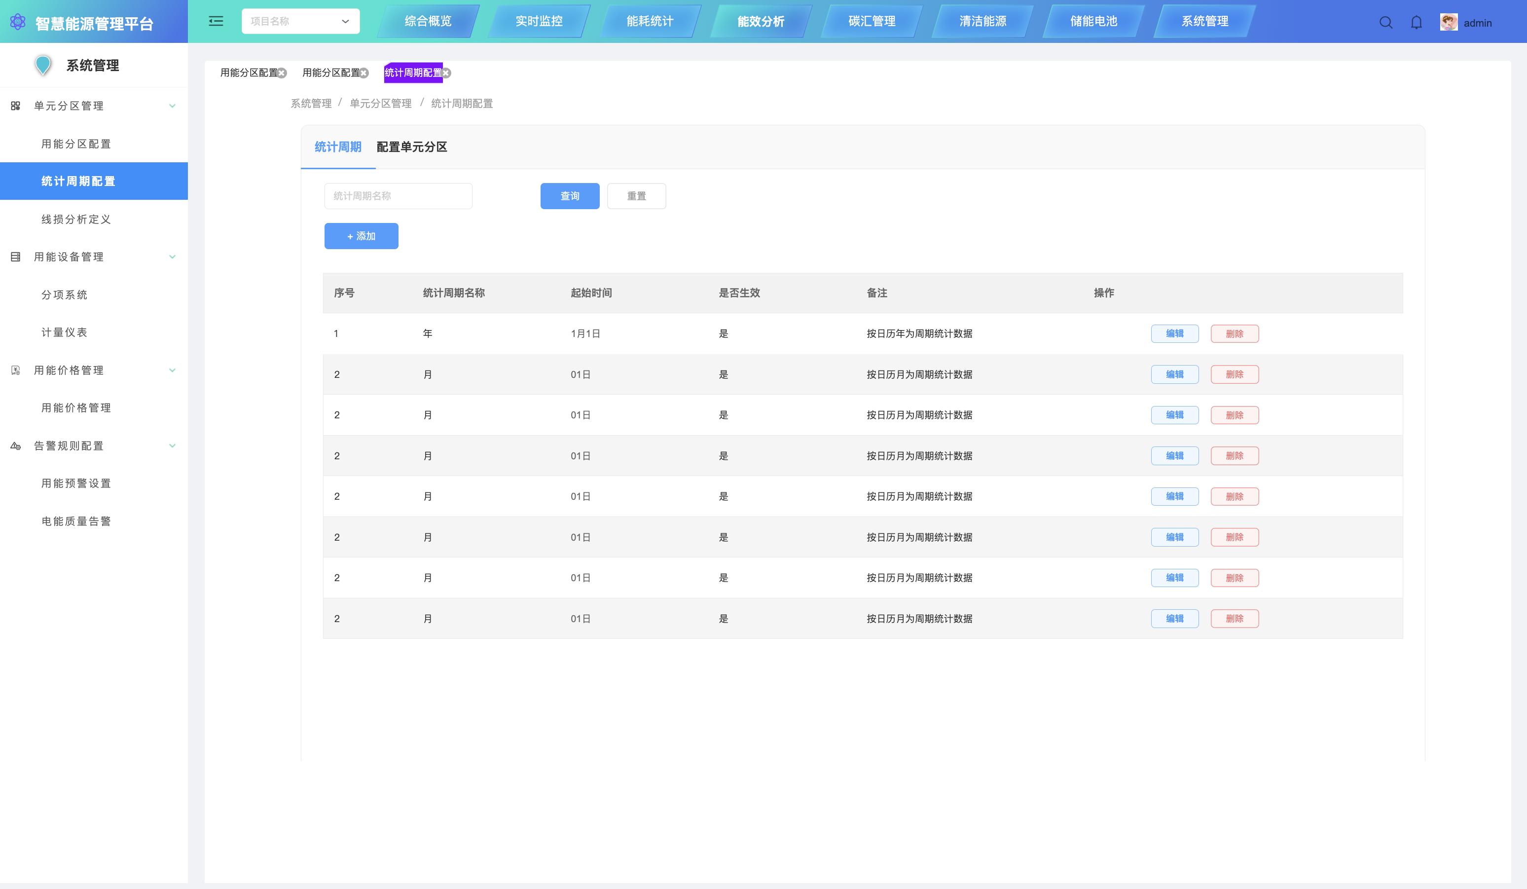Screen dimensions: 1527x889
Task: Click the platform atom logo icon
Action: point(18,22)
